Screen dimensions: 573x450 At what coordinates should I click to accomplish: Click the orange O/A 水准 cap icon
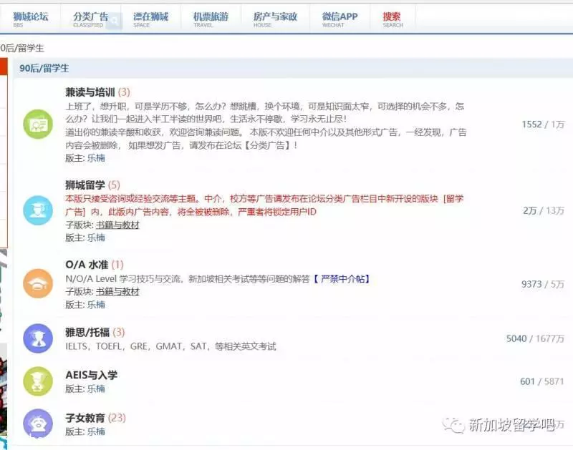point(38,283)
